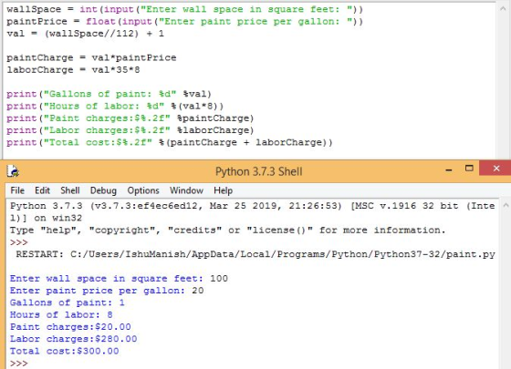
Task: Click the 'laborCharge = val*35*8' line
Action: click(x=73, y=70)
